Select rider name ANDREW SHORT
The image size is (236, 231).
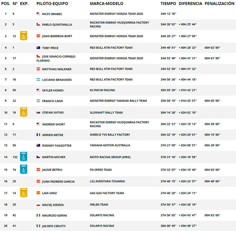tap(54, 124)
